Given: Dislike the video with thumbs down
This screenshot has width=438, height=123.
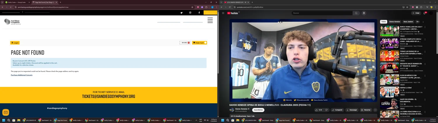Looking at the screenshot, I should pos(326,110).
